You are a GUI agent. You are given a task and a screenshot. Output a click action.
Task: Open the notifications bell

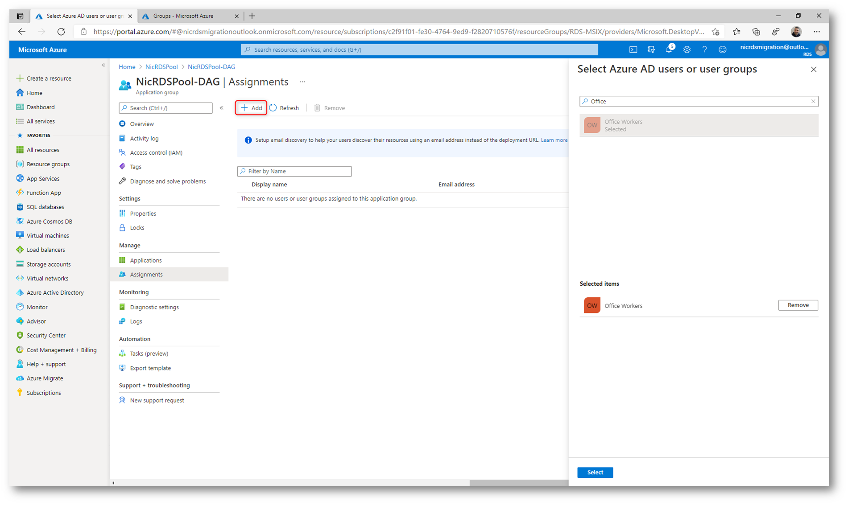(669, 49)
